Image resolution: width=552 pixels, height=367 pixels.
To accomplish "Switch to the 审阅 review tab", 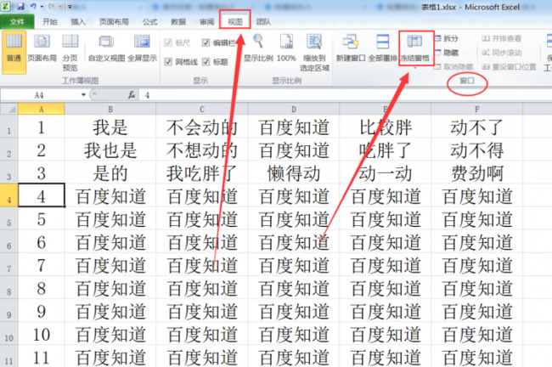I will point(207,22).
